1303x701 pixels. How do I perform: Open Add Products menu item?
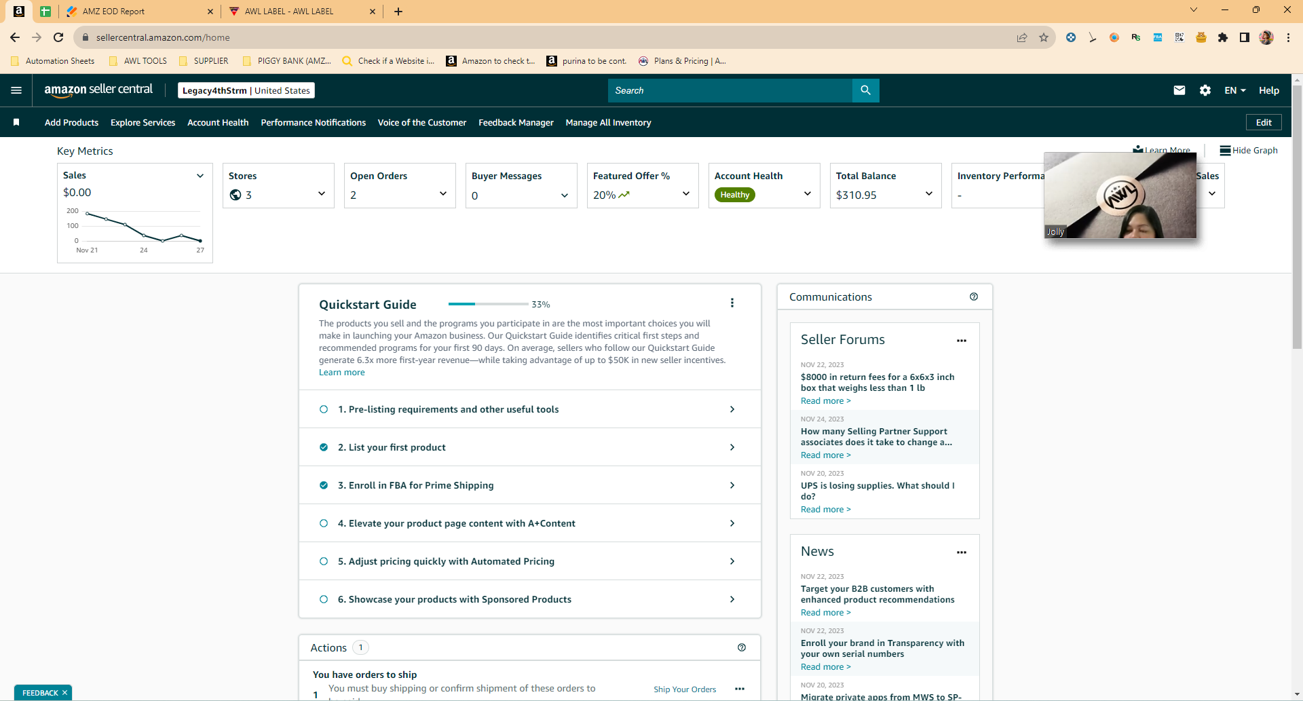point(71,122)
